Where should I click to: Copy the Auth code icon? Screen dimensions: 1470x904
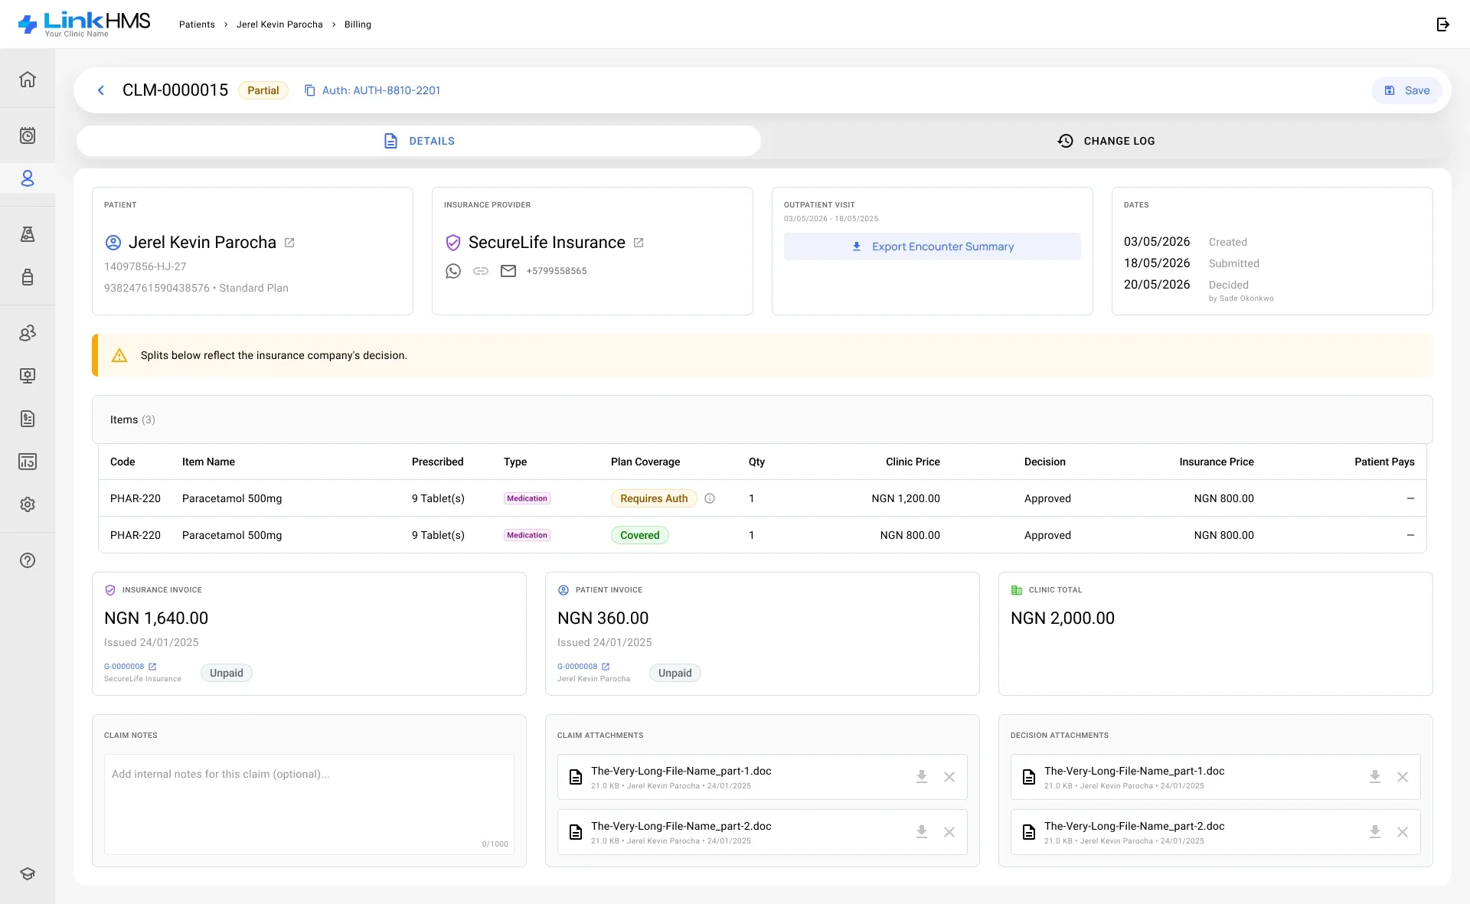[x=310, y=90]
